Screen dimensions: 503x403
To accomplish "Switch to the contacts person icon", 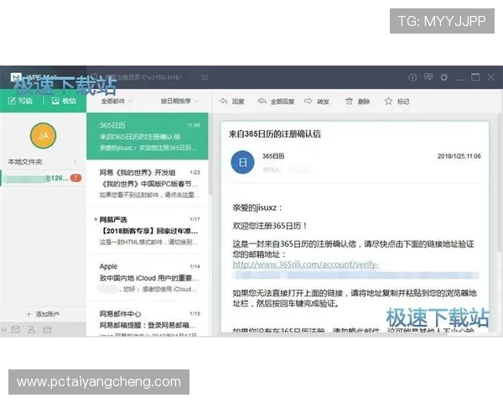I will click(32, 329).
